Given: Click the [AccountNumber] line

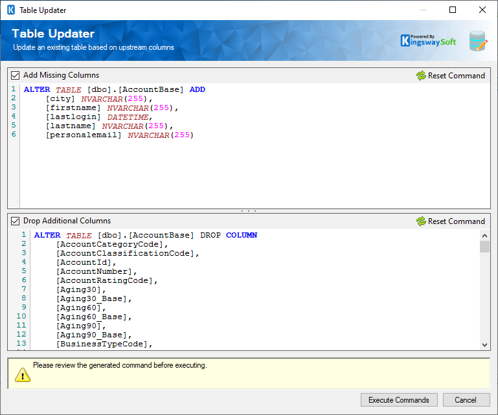Looking at the screenshot, I should pyautogui.click(x=96, y=271).
